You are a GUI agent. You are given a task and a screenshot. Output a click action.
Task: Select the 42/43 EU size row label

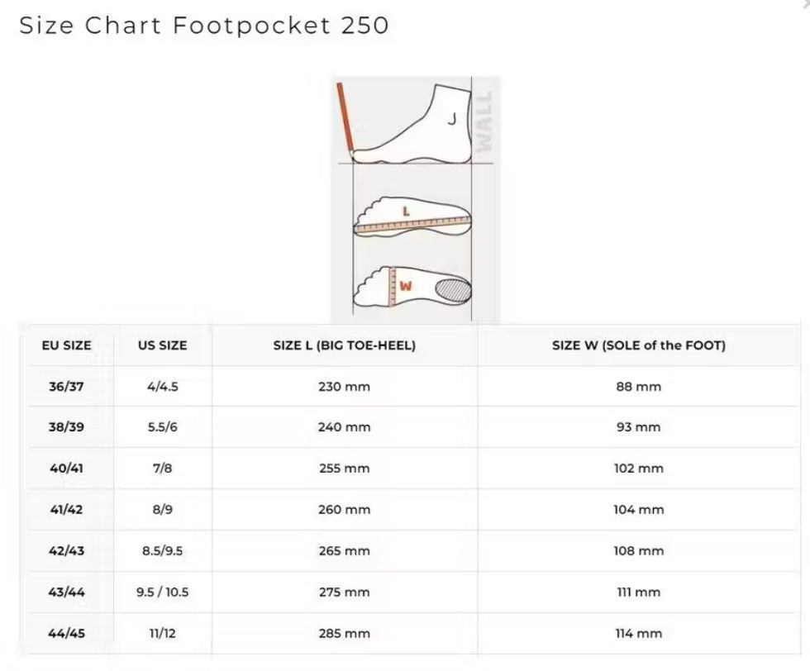[x=66, y=551]
